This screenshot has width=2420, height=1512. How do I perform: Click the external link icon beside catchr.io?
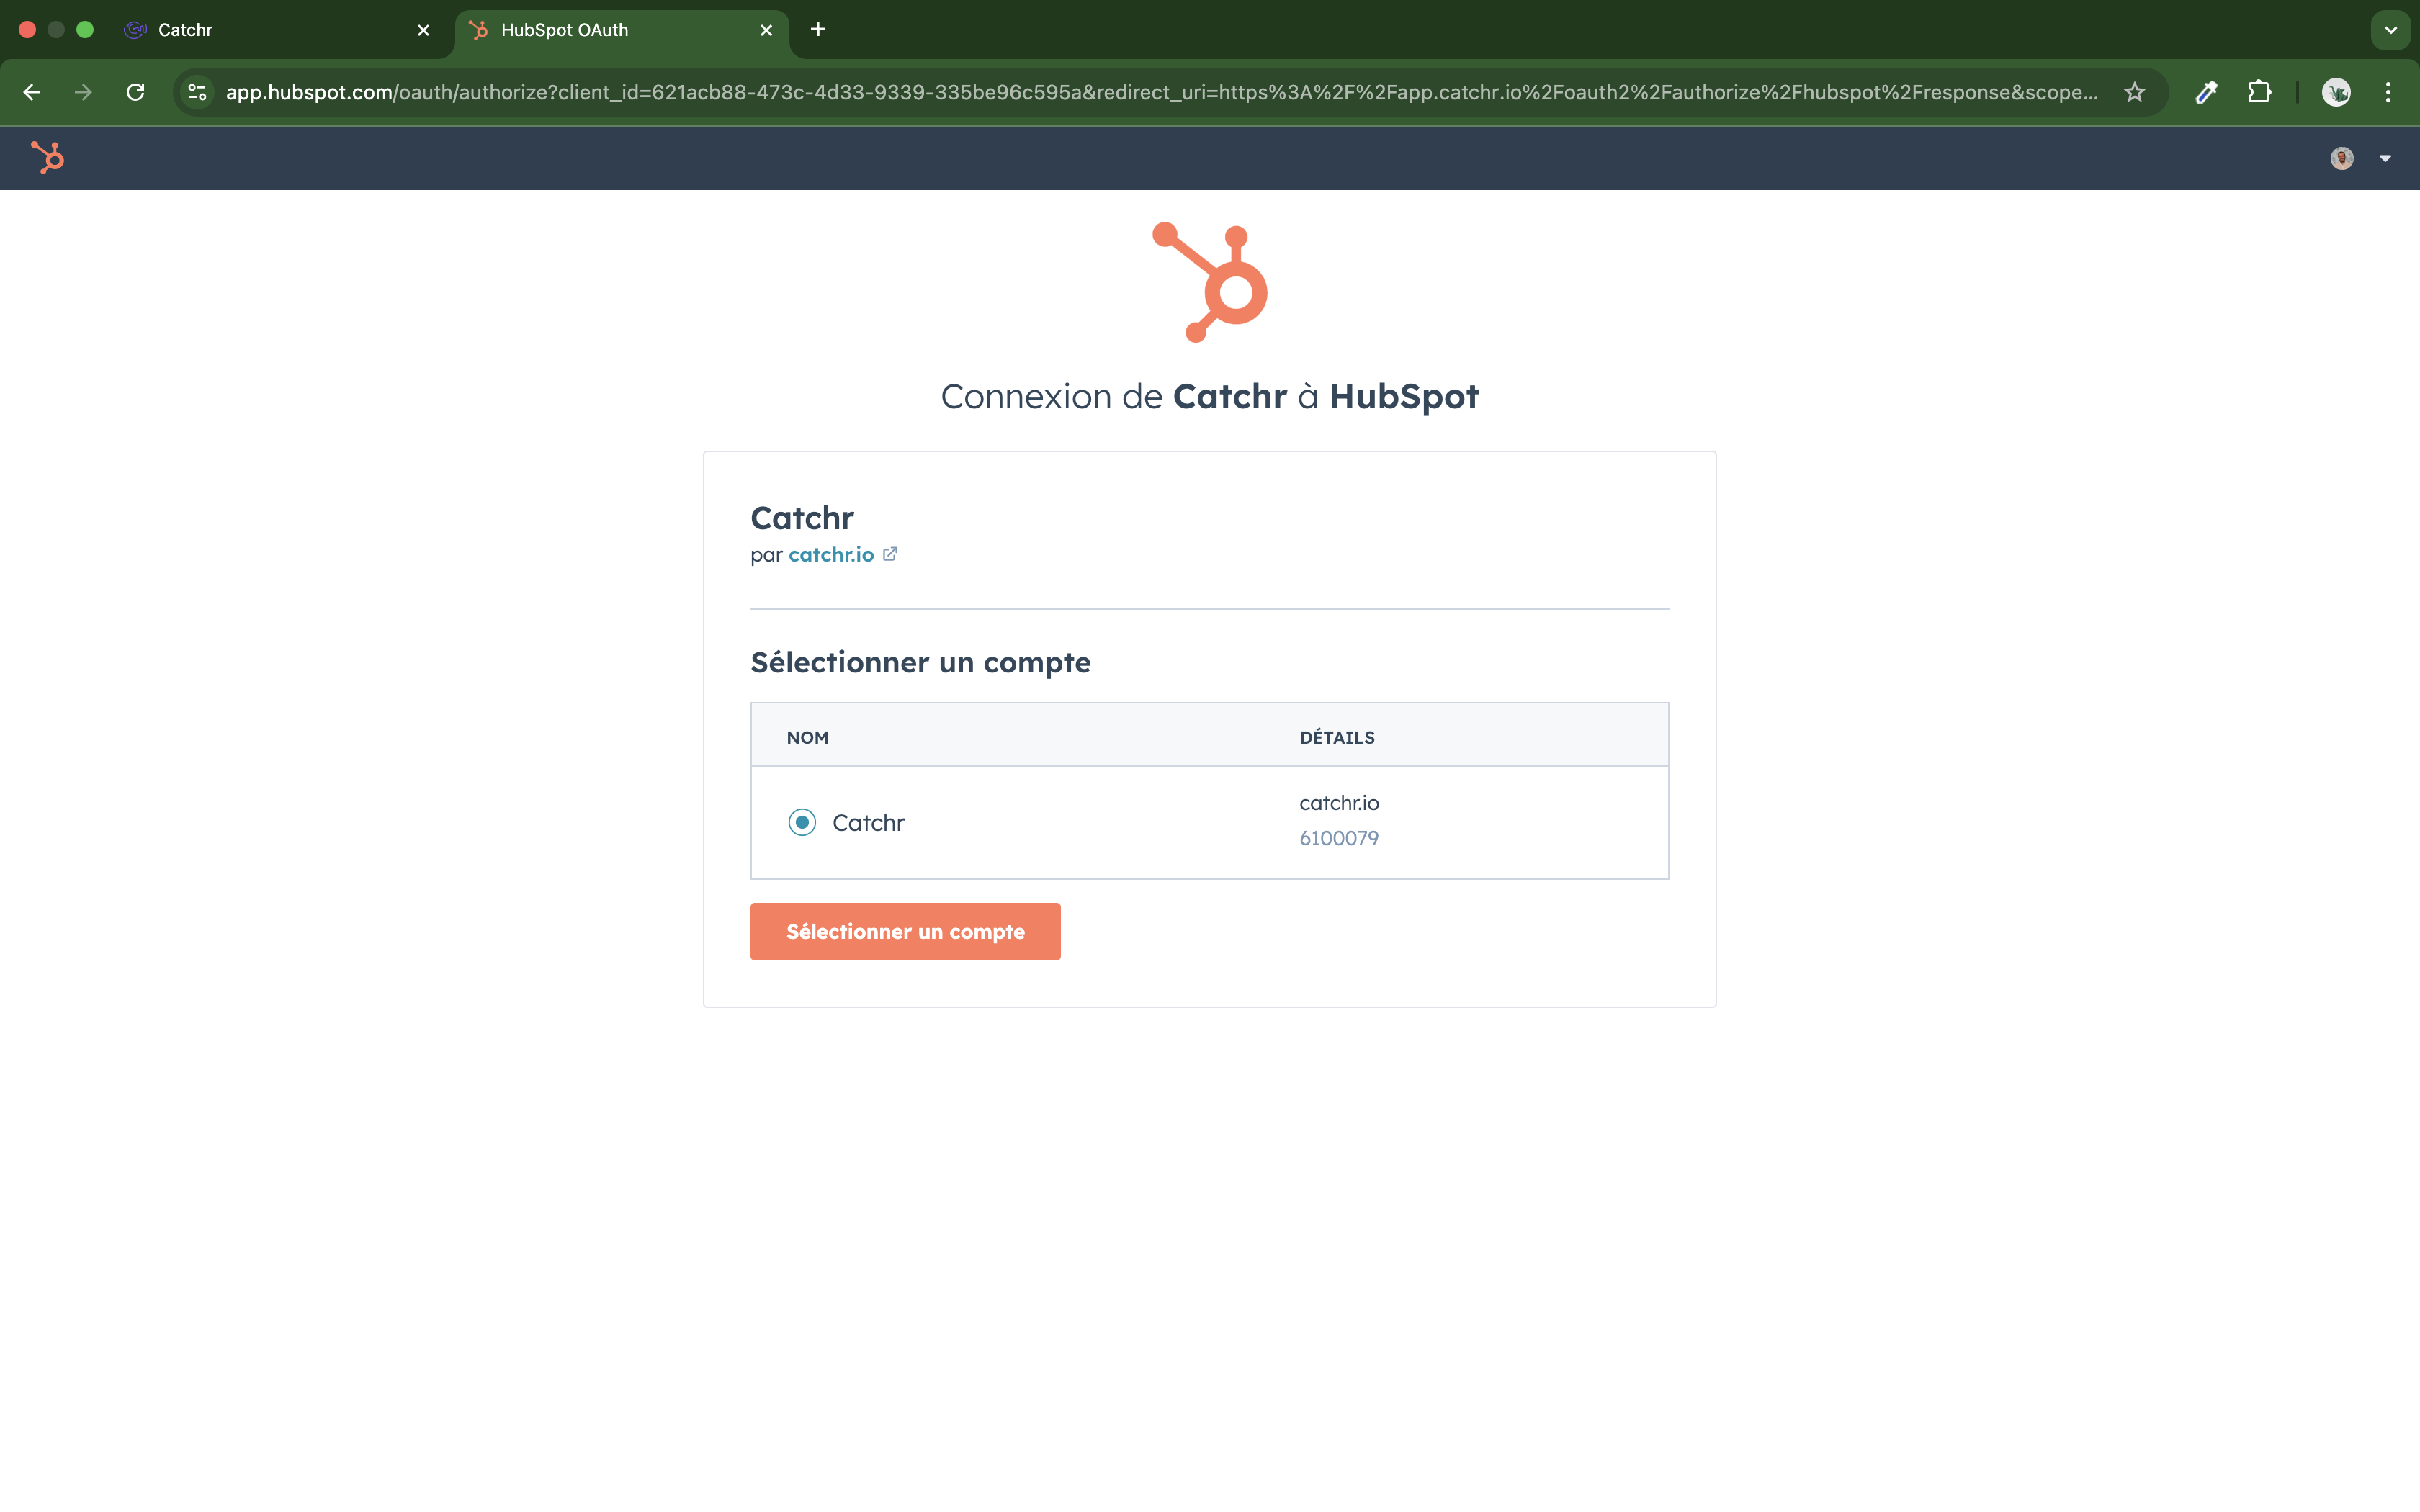[890, 553]
